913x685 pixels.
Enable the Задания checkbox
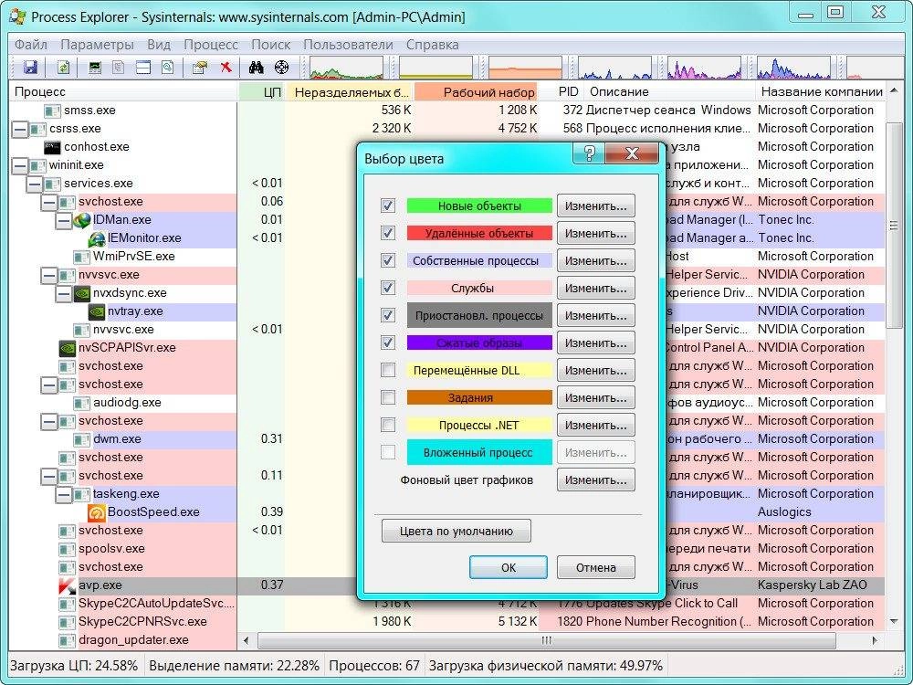388,397
